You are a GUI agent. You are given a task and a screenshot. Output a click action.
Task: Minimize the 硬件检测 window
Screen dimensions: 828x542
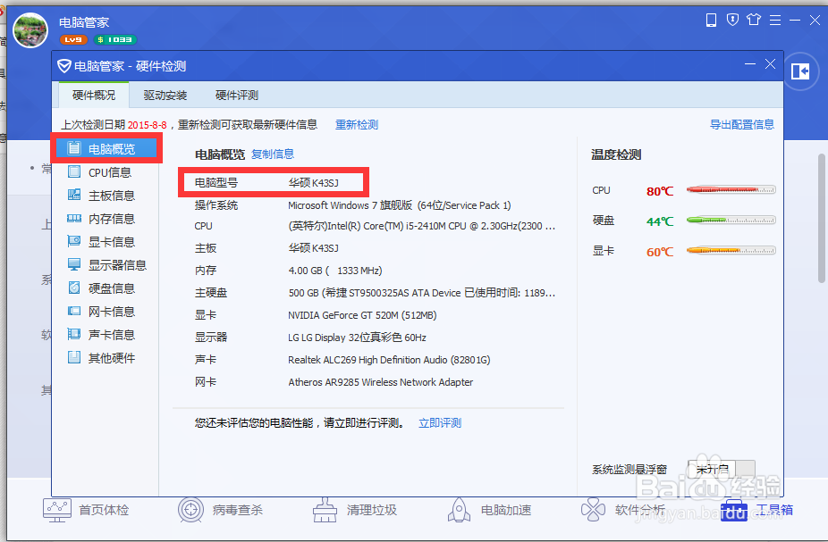tap(750, 63)
